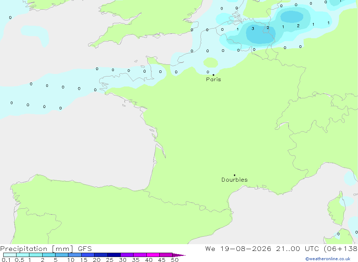Click the Paris city label
The height and width of the screenshot is (262, 358).
tap(213, 79)
